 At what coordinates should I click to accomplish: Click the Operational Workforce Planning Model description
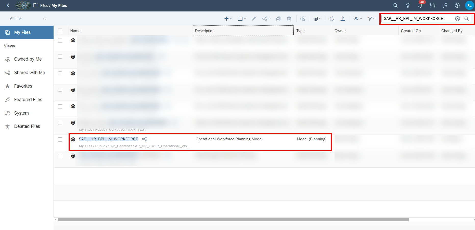pyautogui.click(x=229, y=139)
